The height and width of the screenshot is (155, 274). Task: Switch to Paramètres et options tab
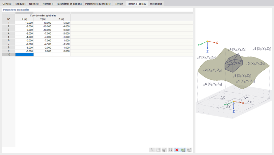click(x=69, y=4)
